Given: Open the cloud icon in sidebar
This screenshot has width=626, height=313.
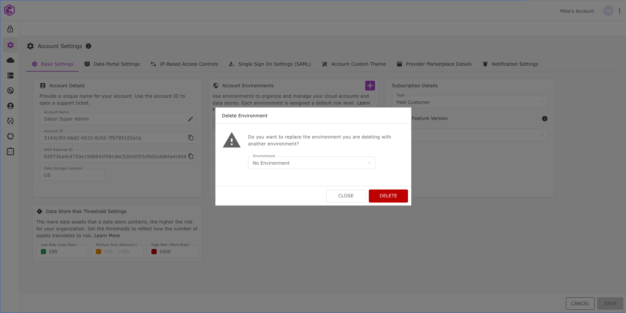Looking at the screenshot, I should click(x=10, y=60).
